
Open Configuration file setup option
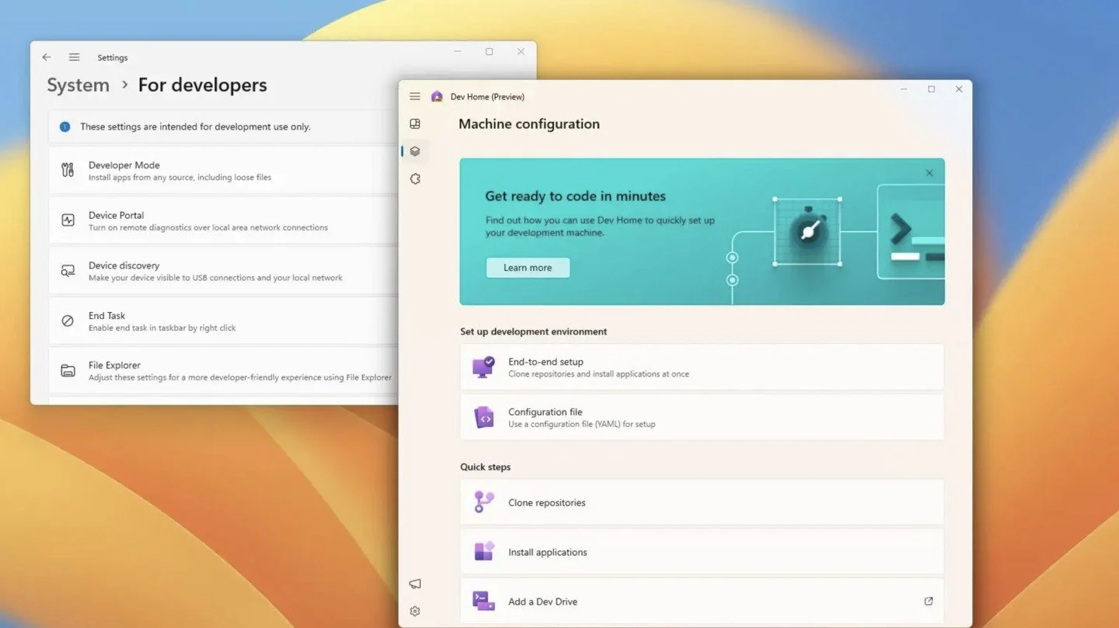click(x=702, y=418)
